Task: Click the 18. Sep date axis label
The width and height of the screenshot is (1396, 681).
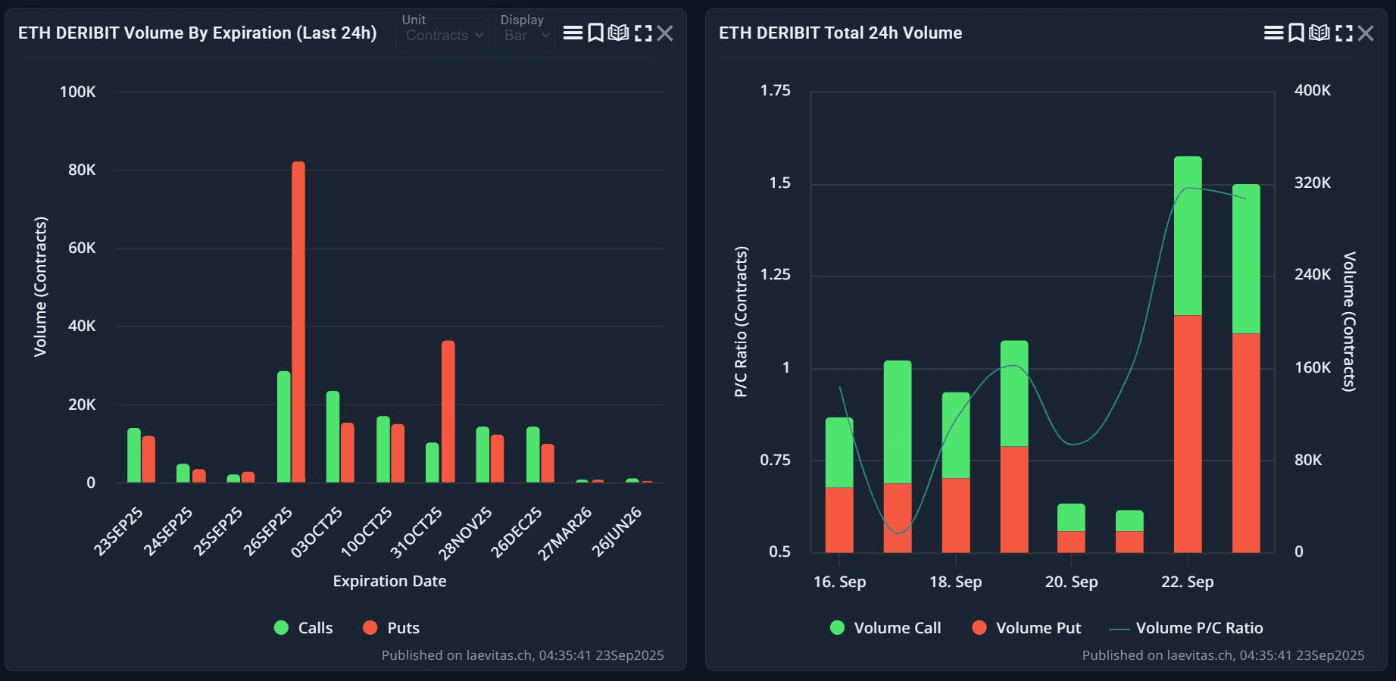Action: coord(955,582)
